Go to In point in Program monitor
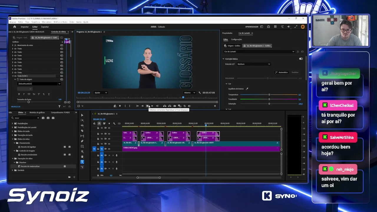 coord(137,106)
